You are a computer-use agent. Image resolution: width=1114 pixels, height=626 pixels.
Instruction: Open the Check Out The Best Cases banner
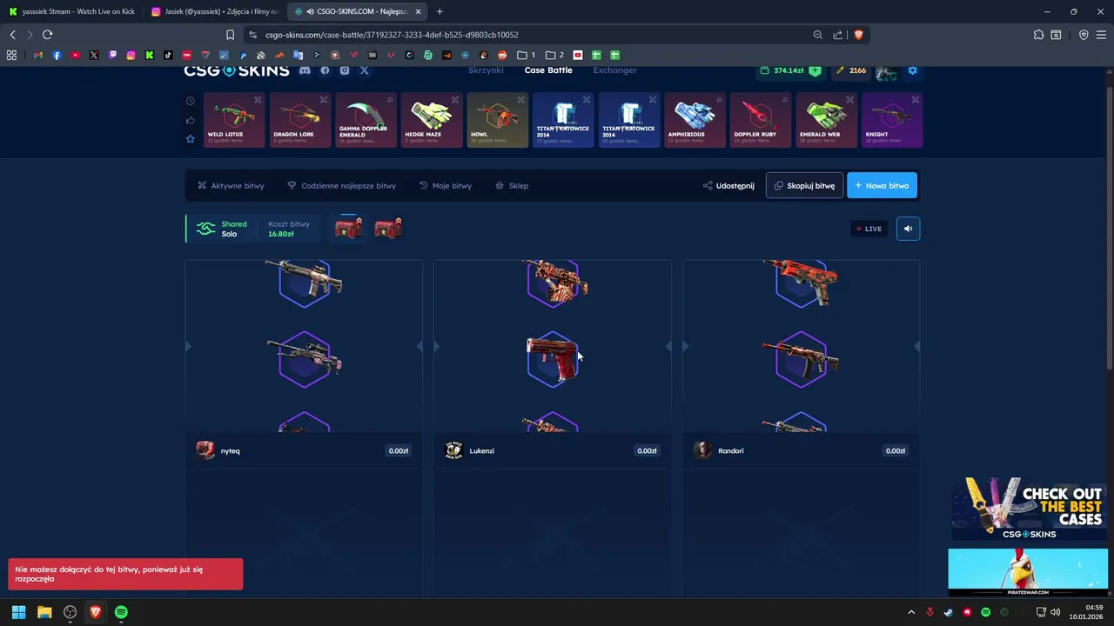(x=1028, y=509)
